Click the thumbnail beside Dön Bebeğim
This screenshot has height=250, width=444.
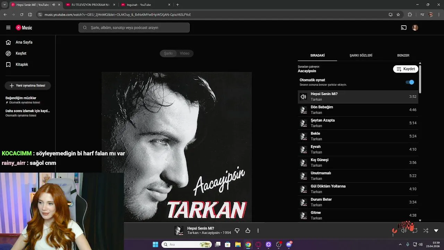tap(304, 110)
